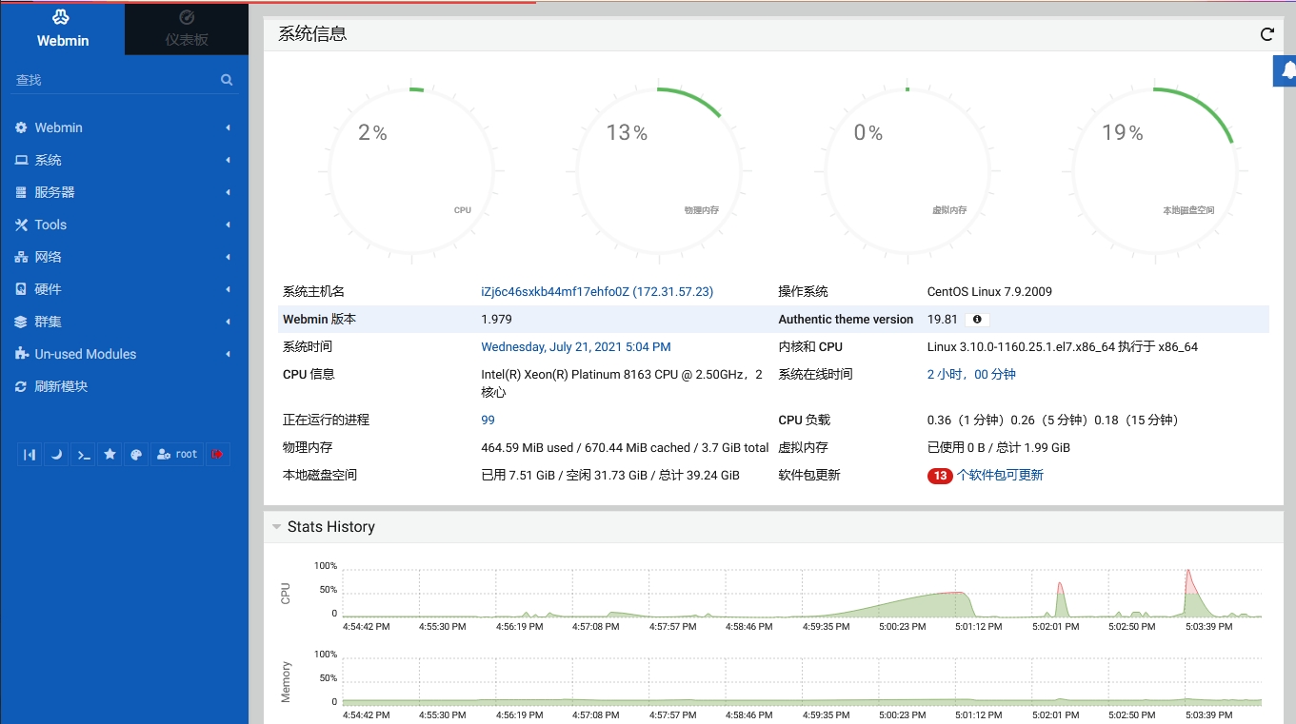1296x724 pixels.
Task: Click the sidebar collapse icon
Action: coord(30,455)
